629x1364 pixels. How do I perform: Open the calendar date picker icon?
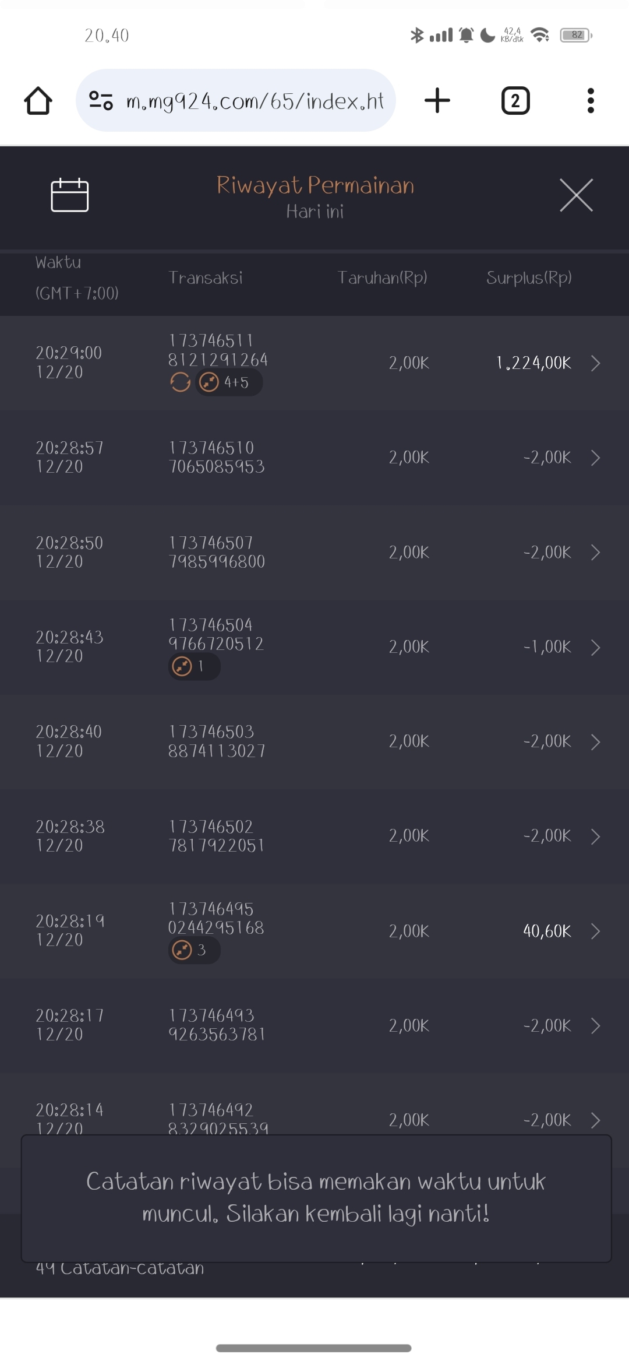(70, 195)
